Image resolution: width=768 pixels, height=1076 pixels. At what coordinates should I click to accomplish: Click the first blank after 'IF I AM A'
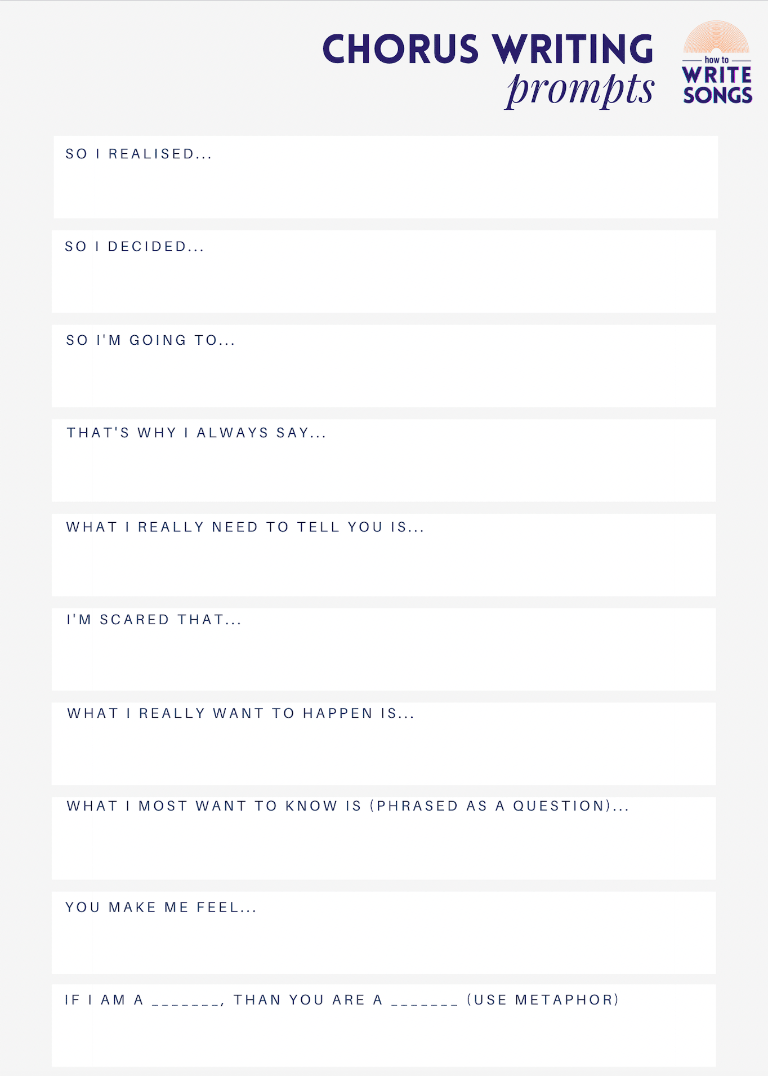pos(186,1002)
